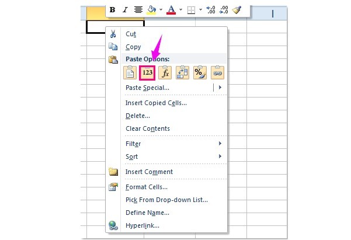Choose Pick From Drop-down List...

click(166, 200)
